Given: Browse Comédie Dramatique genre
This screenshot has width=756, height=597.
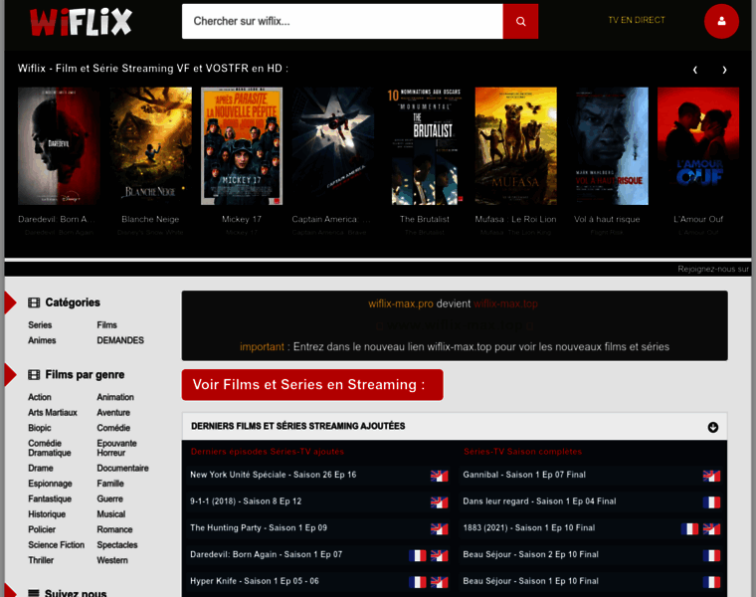Looking at the screenshot, I should point(50,448).
